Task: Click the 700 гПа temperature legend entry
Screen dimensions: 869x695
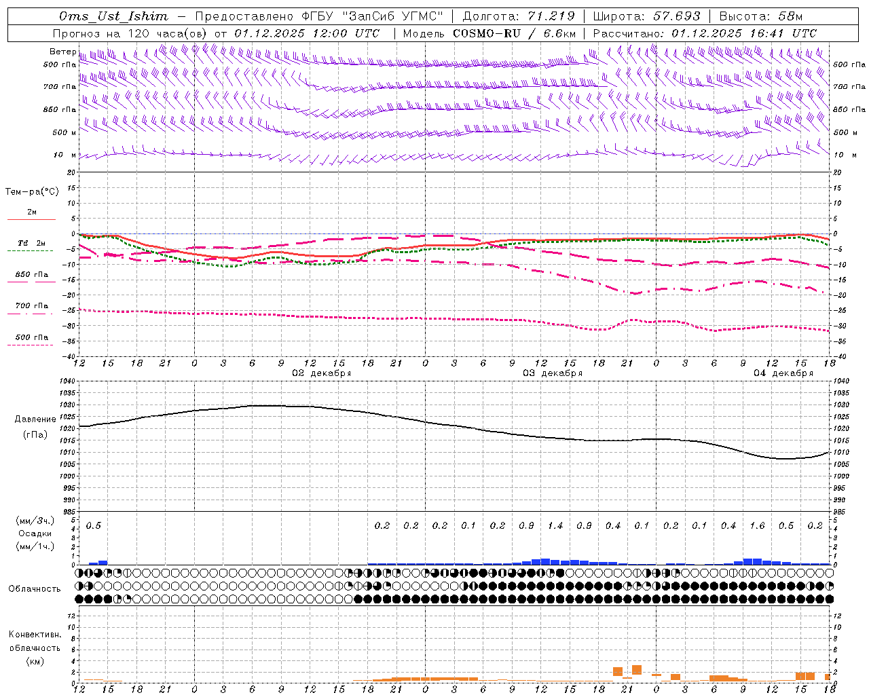Action: point(31,306)
